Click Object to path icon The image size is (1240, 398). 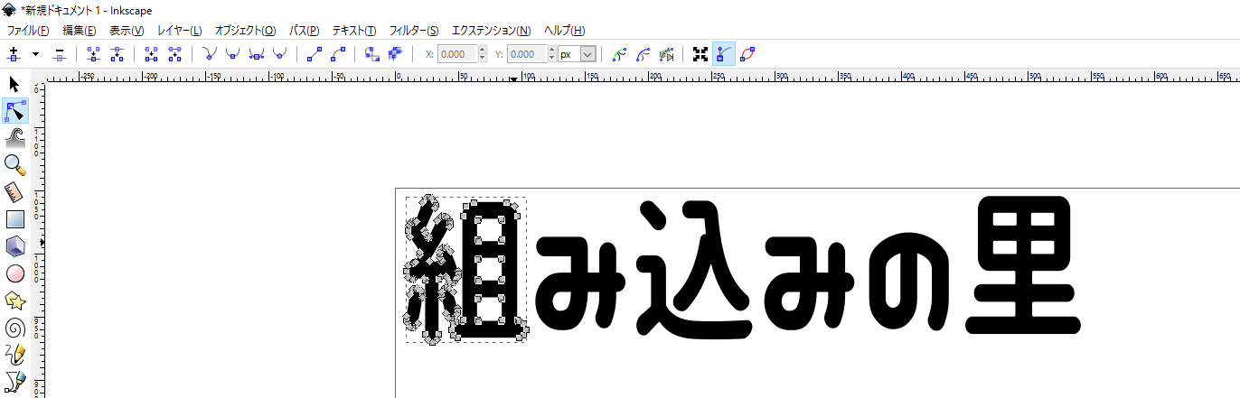[x=372, y=54]
